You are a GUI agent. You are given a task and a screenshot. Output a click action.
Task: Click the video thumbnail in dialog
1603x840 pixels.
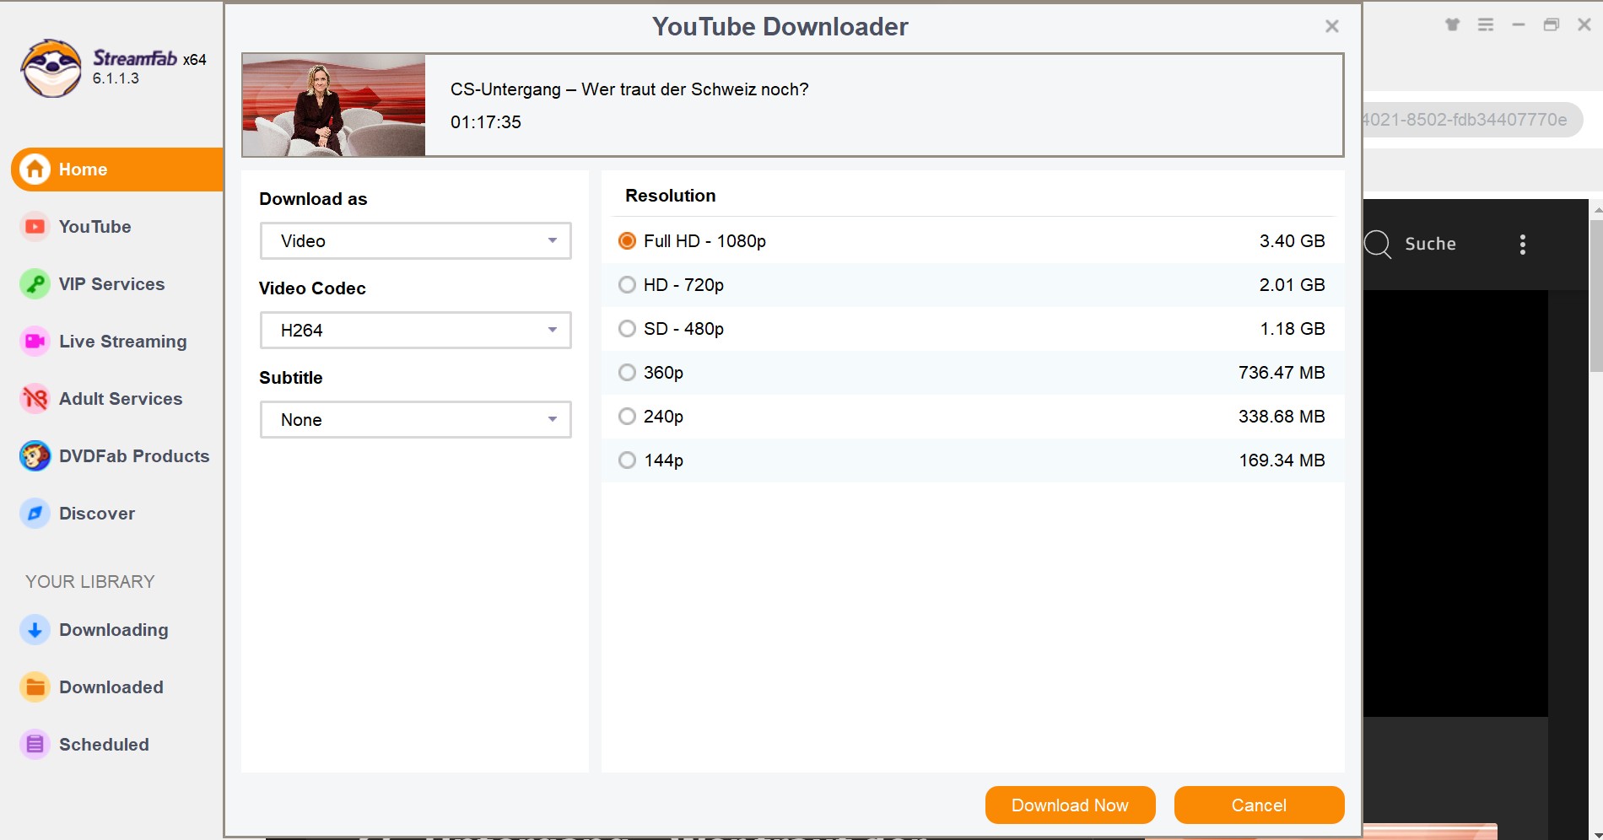tap(334, 105)
